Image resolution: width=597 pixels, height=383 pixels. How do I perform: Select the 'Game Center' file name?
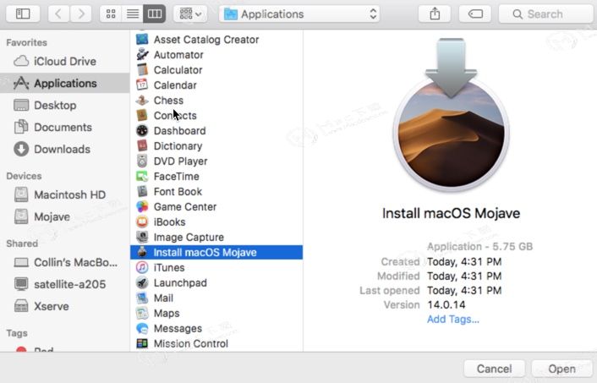point(185,207)
